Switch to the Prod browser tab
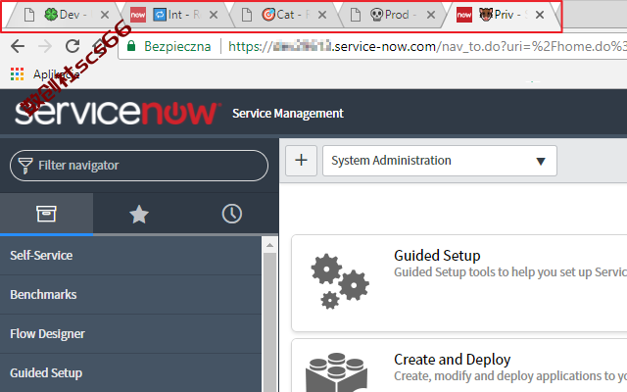Viewport: 627px width, 392px height. pos(392,16)
